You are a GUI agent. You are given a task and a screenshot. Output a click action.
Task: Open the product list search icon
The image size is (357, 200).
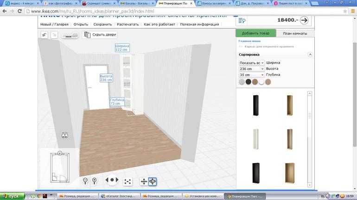pyautogui.click(x=241, y=20)
